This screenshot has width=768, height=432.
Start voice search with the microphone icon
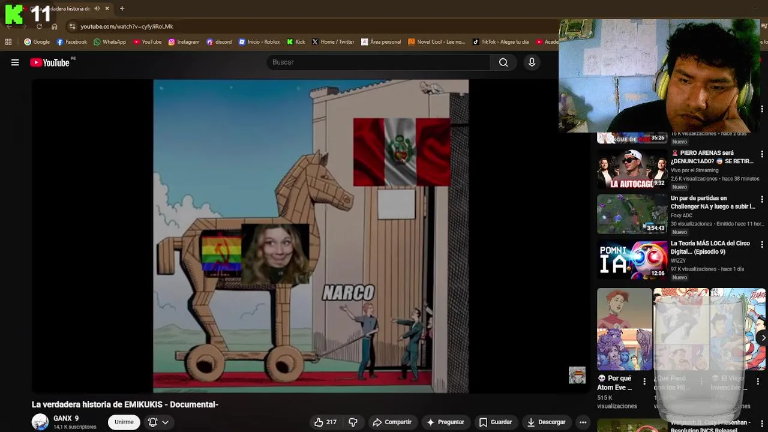[532, 62]
